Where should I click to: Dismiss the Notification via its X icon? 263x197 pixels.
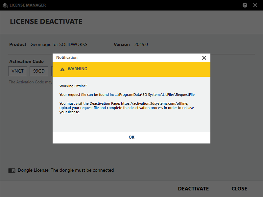coord(204,57)
